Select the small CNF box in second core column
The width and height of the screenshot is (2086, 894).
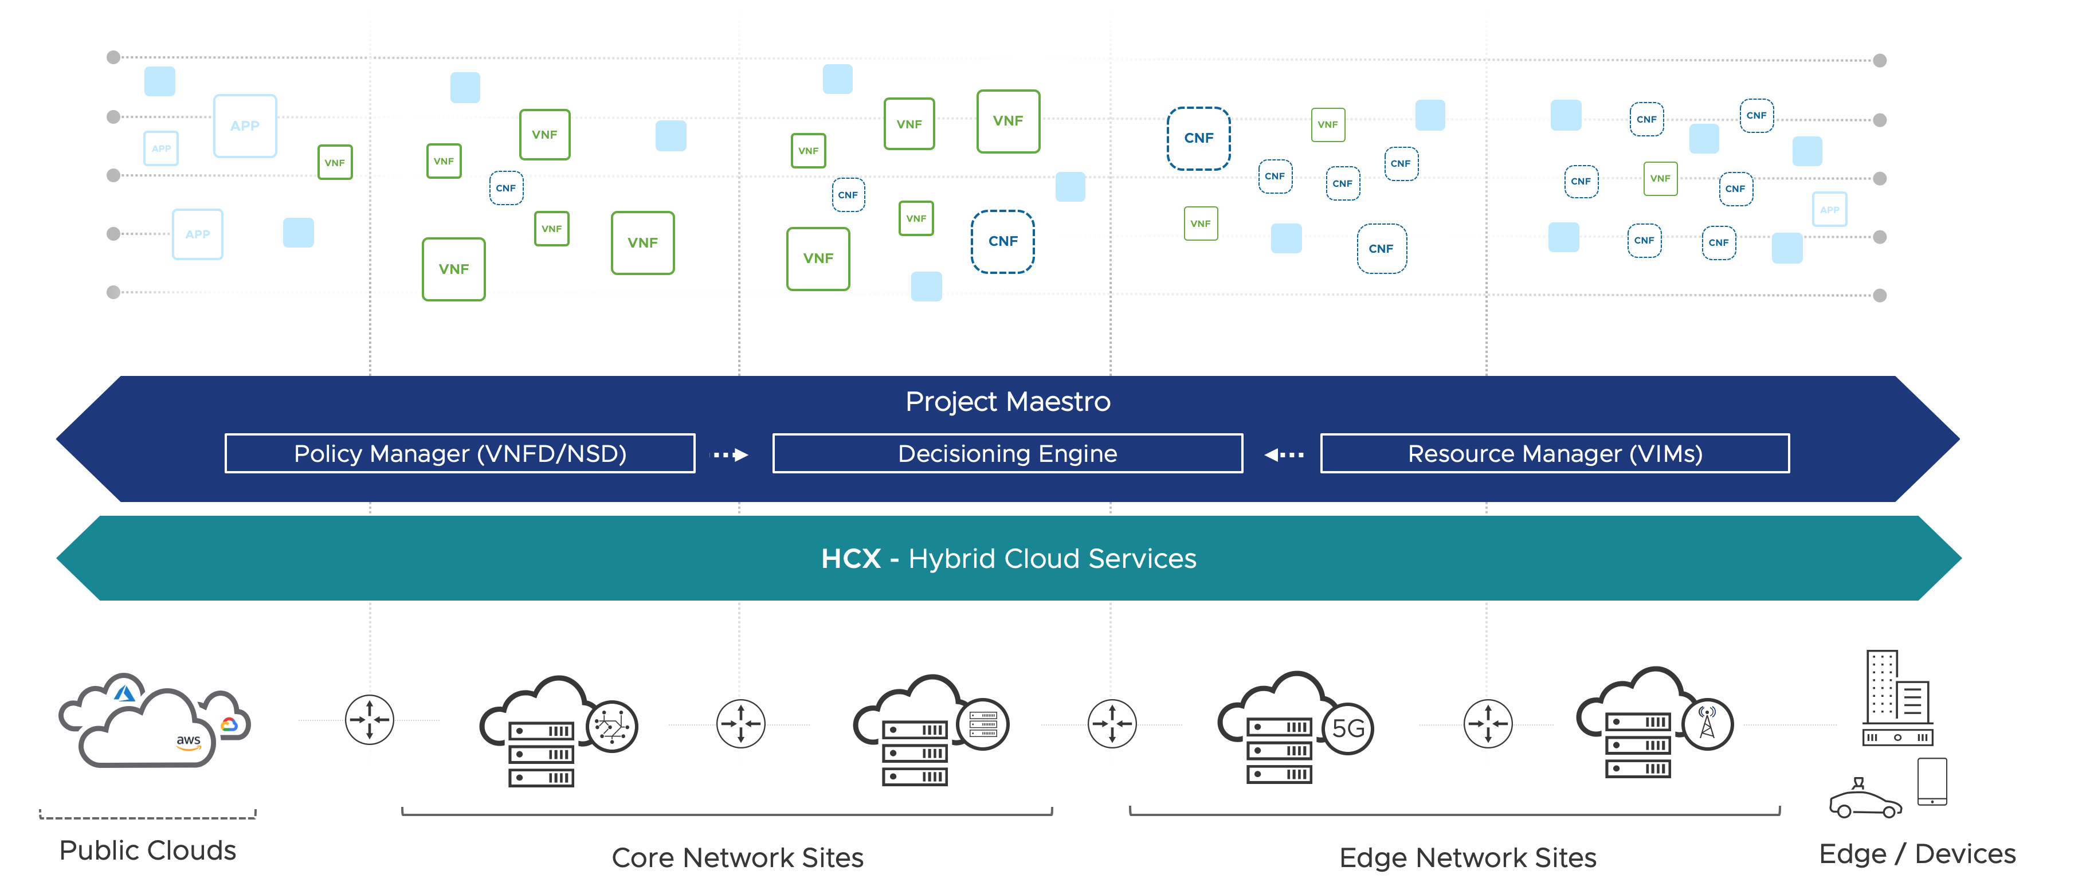[x=848, y=194]
